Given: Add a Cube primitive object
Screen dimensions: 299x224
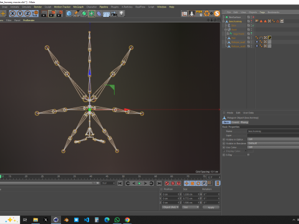Looking at the screenshot, I should 69,14.
